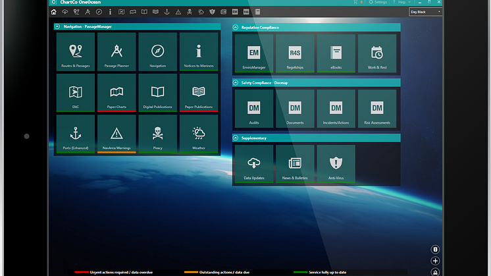Open the Weather tile
This screenshot has width=491, height=276.
tap(199, 134)
